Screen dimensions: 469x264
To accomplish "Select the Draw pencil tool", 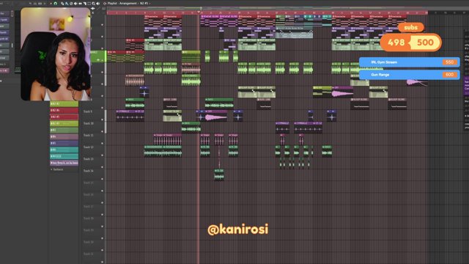I will click(x=62, y=4).
